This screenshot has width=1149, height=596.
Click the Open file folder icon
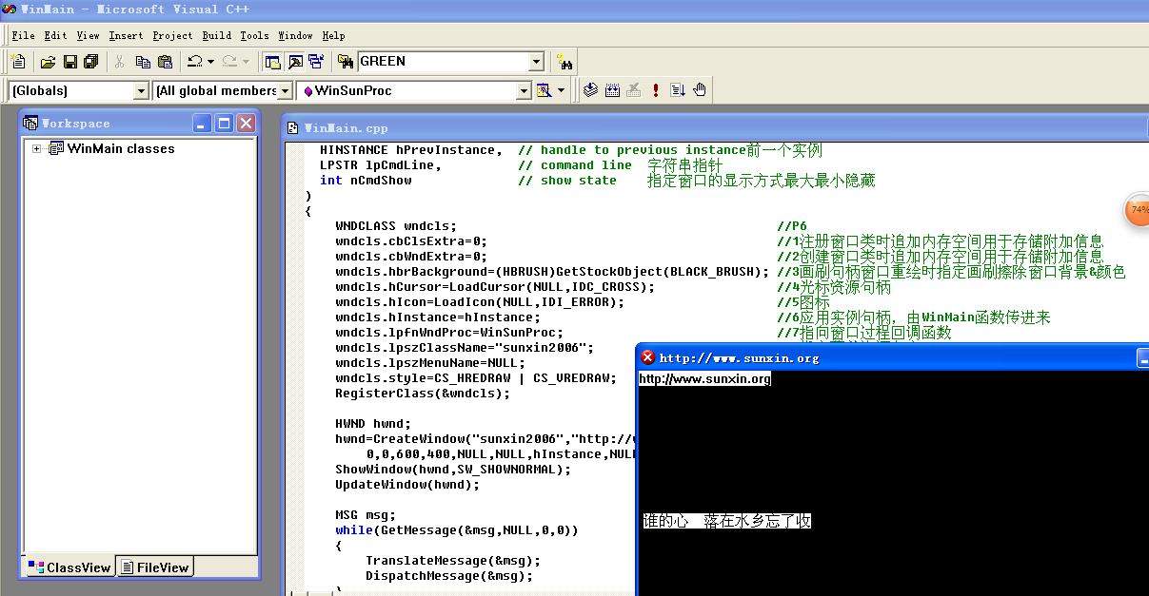click(48, 62)
